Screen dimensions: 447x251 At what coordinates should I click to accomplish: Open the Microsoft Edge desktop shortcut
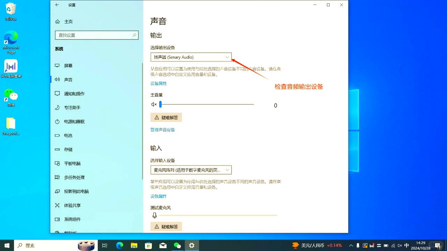tap(11, 38)
